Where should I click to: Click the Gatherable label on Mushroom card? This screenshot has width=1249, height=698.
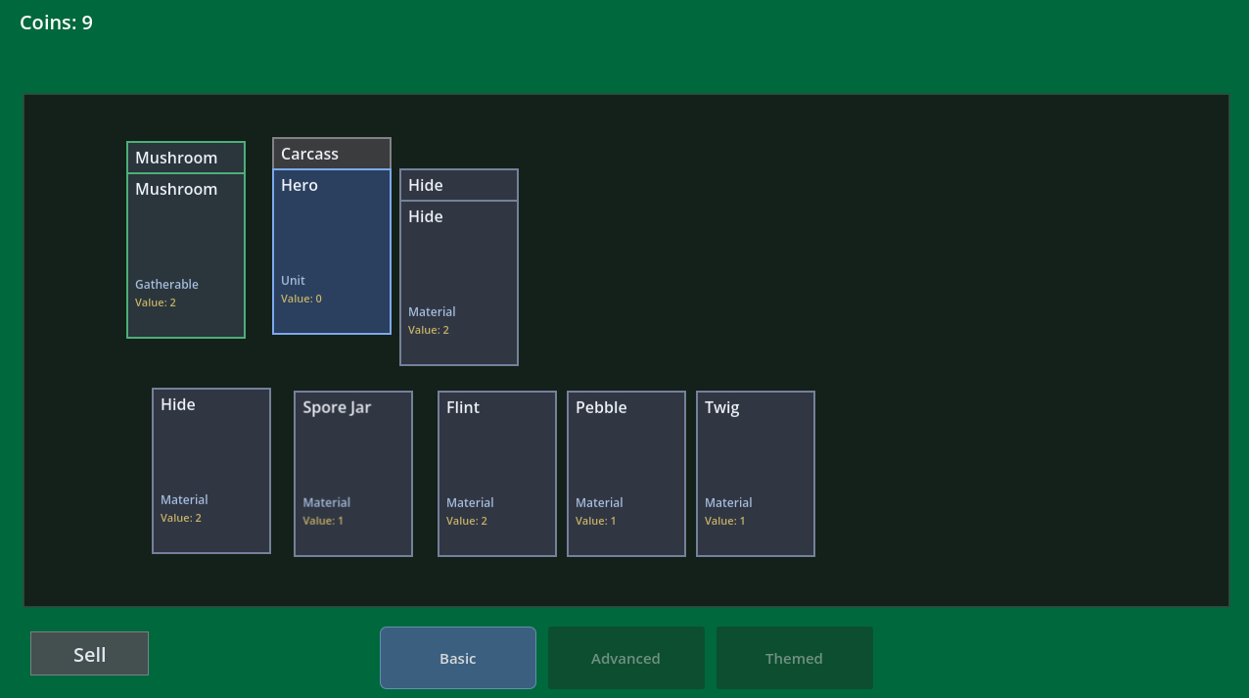click(166, 284)
